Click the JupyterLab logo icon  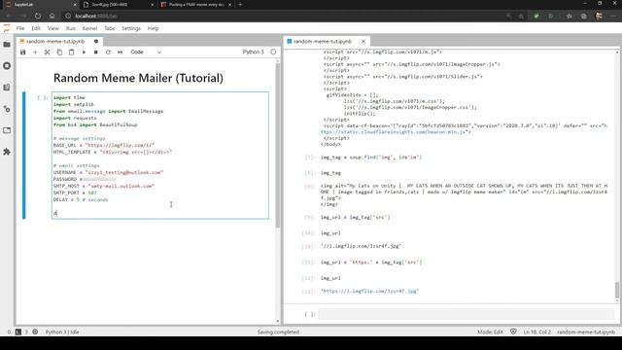click(x=7, y=28)
